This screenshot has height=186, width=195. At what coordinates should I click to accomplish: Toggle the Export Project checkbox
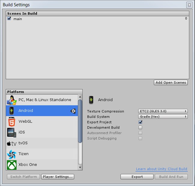click(x=140, y=122)
